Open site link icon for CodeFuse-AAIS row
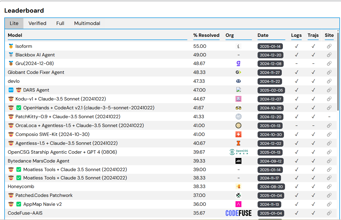 pos(329,213)
